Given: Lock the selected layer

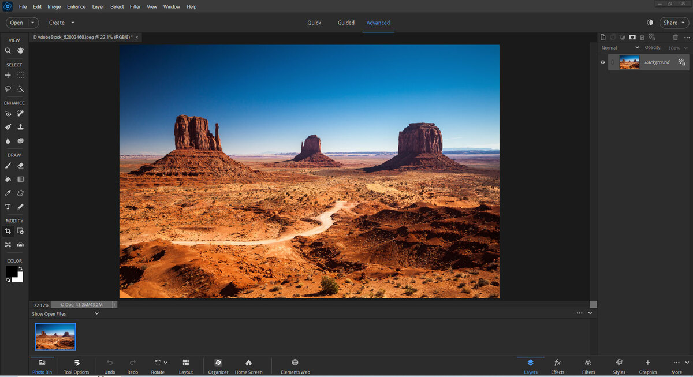Looking at the screenshot, I should (x=642, y=37).
